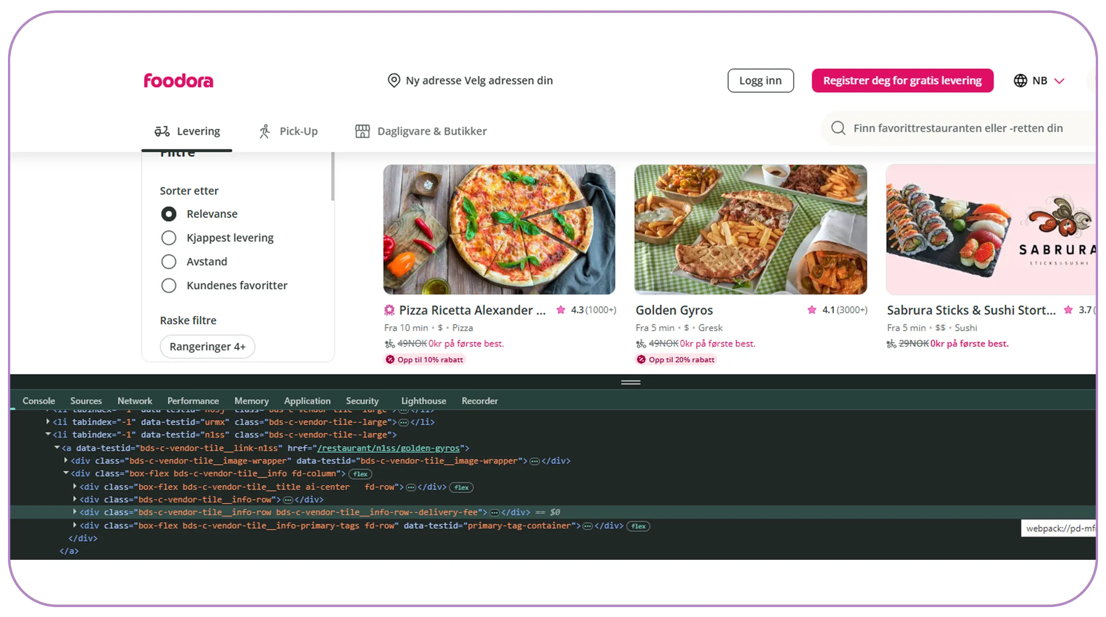Click delivery bike icon under Golden Gyros
The image size is (1106, 617).
tap(641, 344)
